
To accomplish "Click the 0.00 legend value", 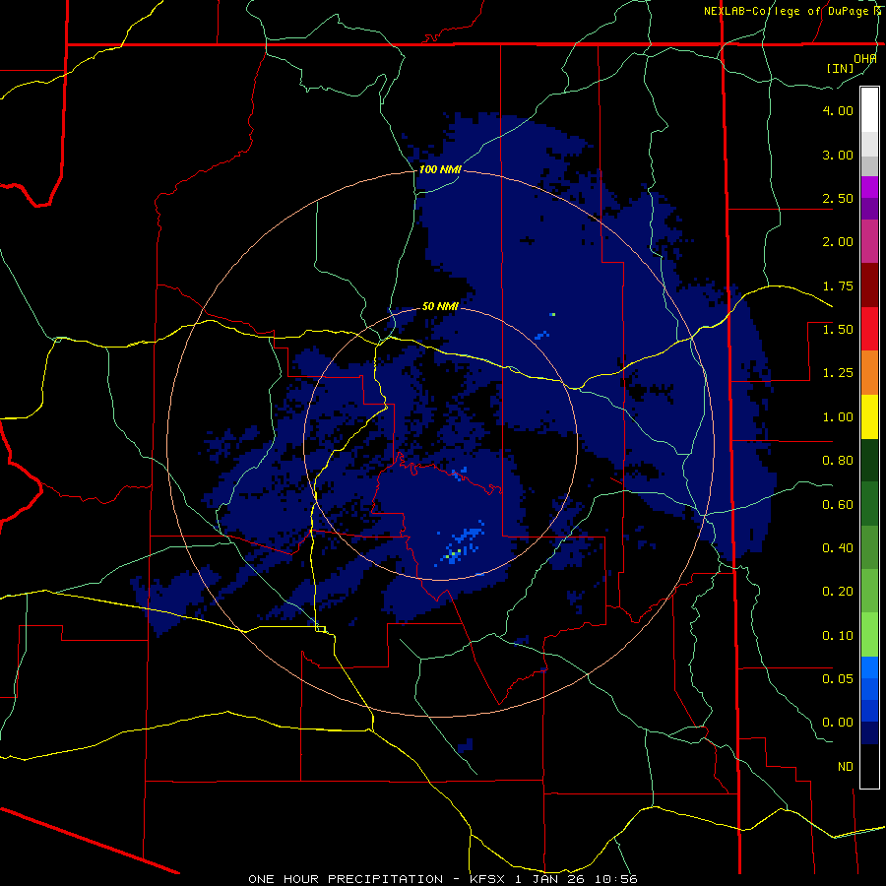I will click(838, 723).
